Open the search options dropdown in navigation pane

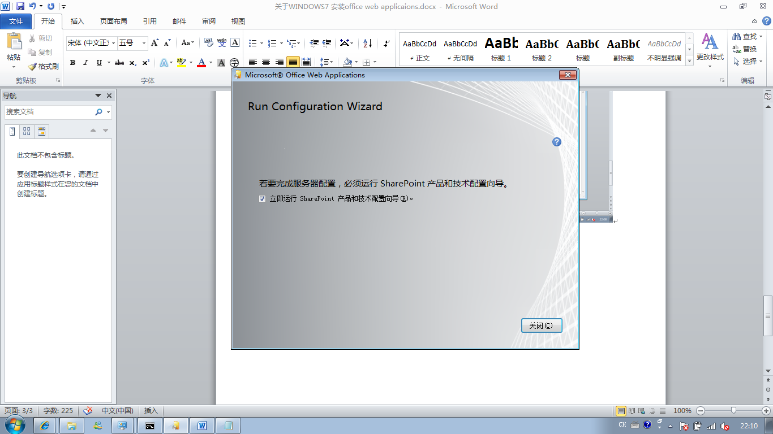[x=108, y=112]
